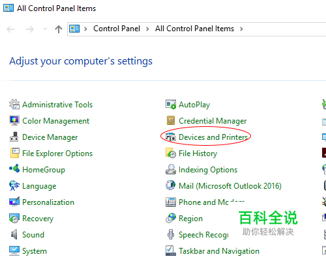Open Mail (Microsoft Outlook 2016) link
Image resolution: width=326 pixels, height=257 pixels.
pyautogui.click(x=230, y=186)
